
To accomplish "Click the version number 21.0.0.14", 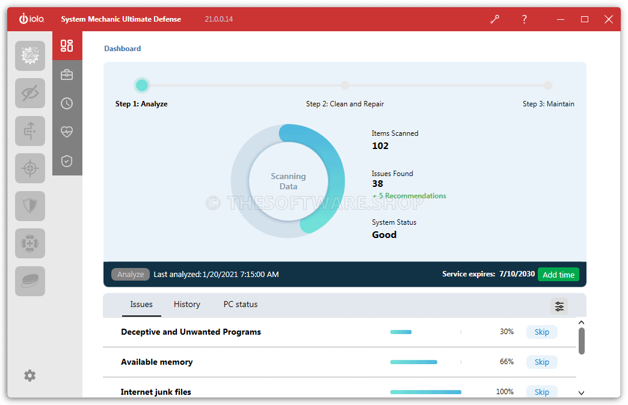I will tap(219, 19).
